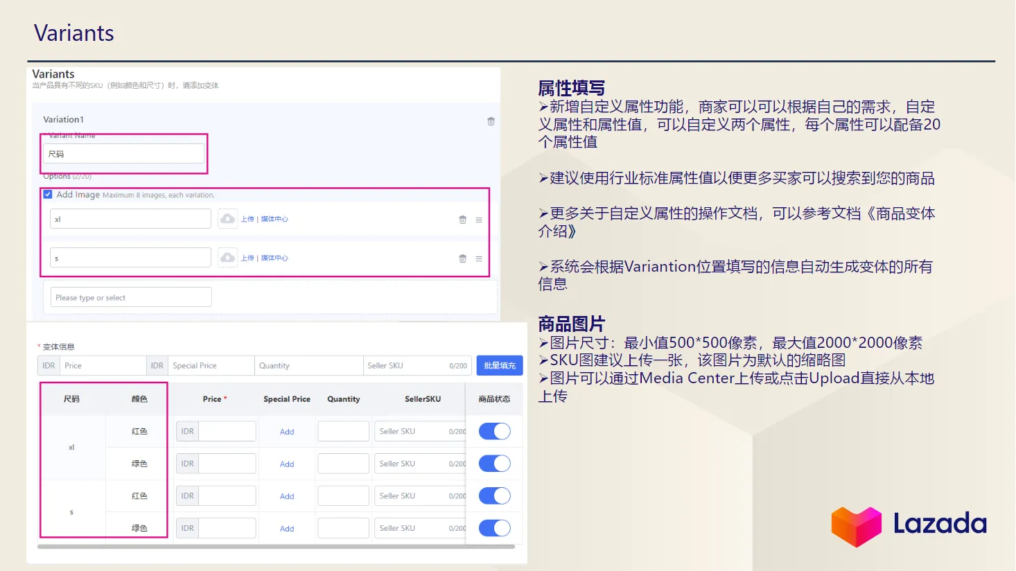Click the Price input in the batch row

coord(103,365)
